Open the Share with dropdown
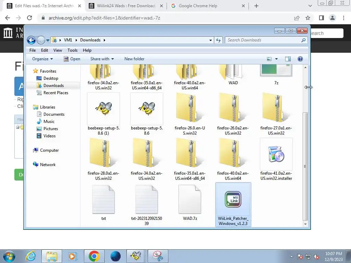Screen dimensions: 351x263 click(102, 59)
